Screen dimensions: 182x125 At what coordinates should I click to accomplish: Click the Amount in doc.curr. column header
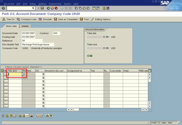coord(56,71)
